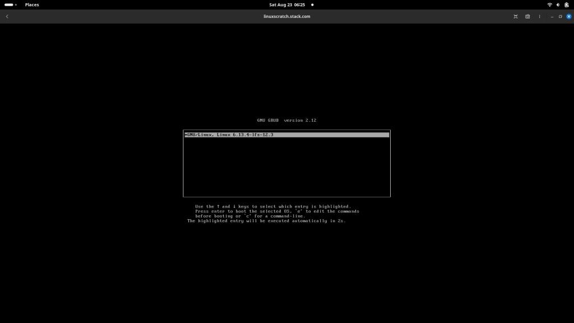Click the linuxscratch.stack.com window title
The width and height of the screenshot is (574, 323).
click(x=286, y=16)
